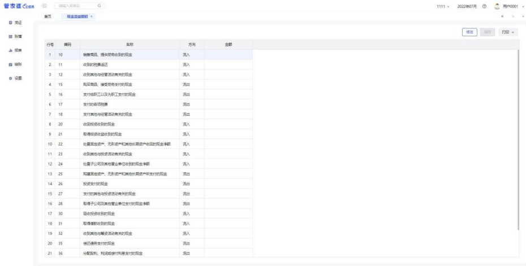Click the 修改 (Modify) button
This screenshot has width=526, height=266.
click(469, 33)
